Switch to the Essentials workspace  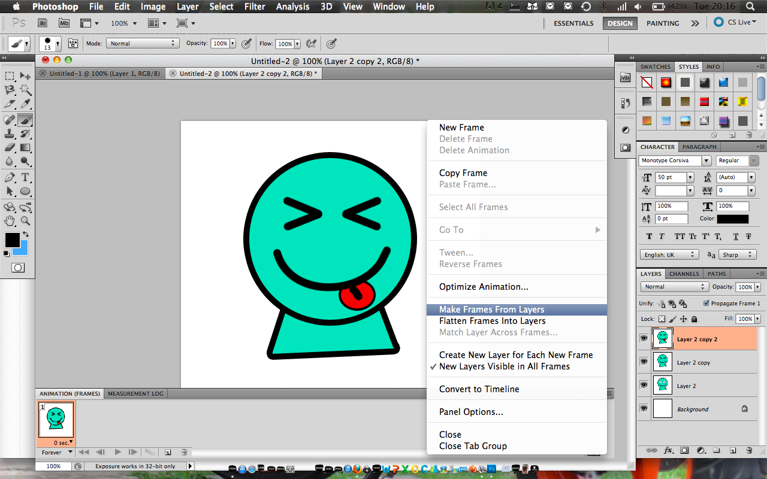(x=573, y=23)
